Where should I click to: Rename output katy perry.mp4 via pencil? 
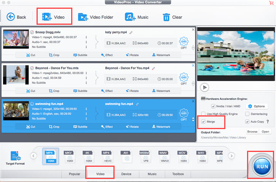[131, 33]
